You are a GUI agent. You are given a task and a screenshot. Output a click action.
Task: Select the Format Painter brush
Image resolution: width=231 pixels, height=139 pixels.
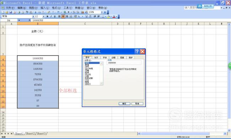point(48,12)
